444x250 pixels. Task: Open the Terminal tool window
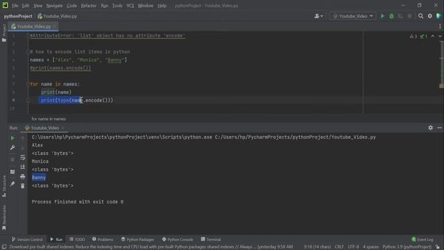211,240
